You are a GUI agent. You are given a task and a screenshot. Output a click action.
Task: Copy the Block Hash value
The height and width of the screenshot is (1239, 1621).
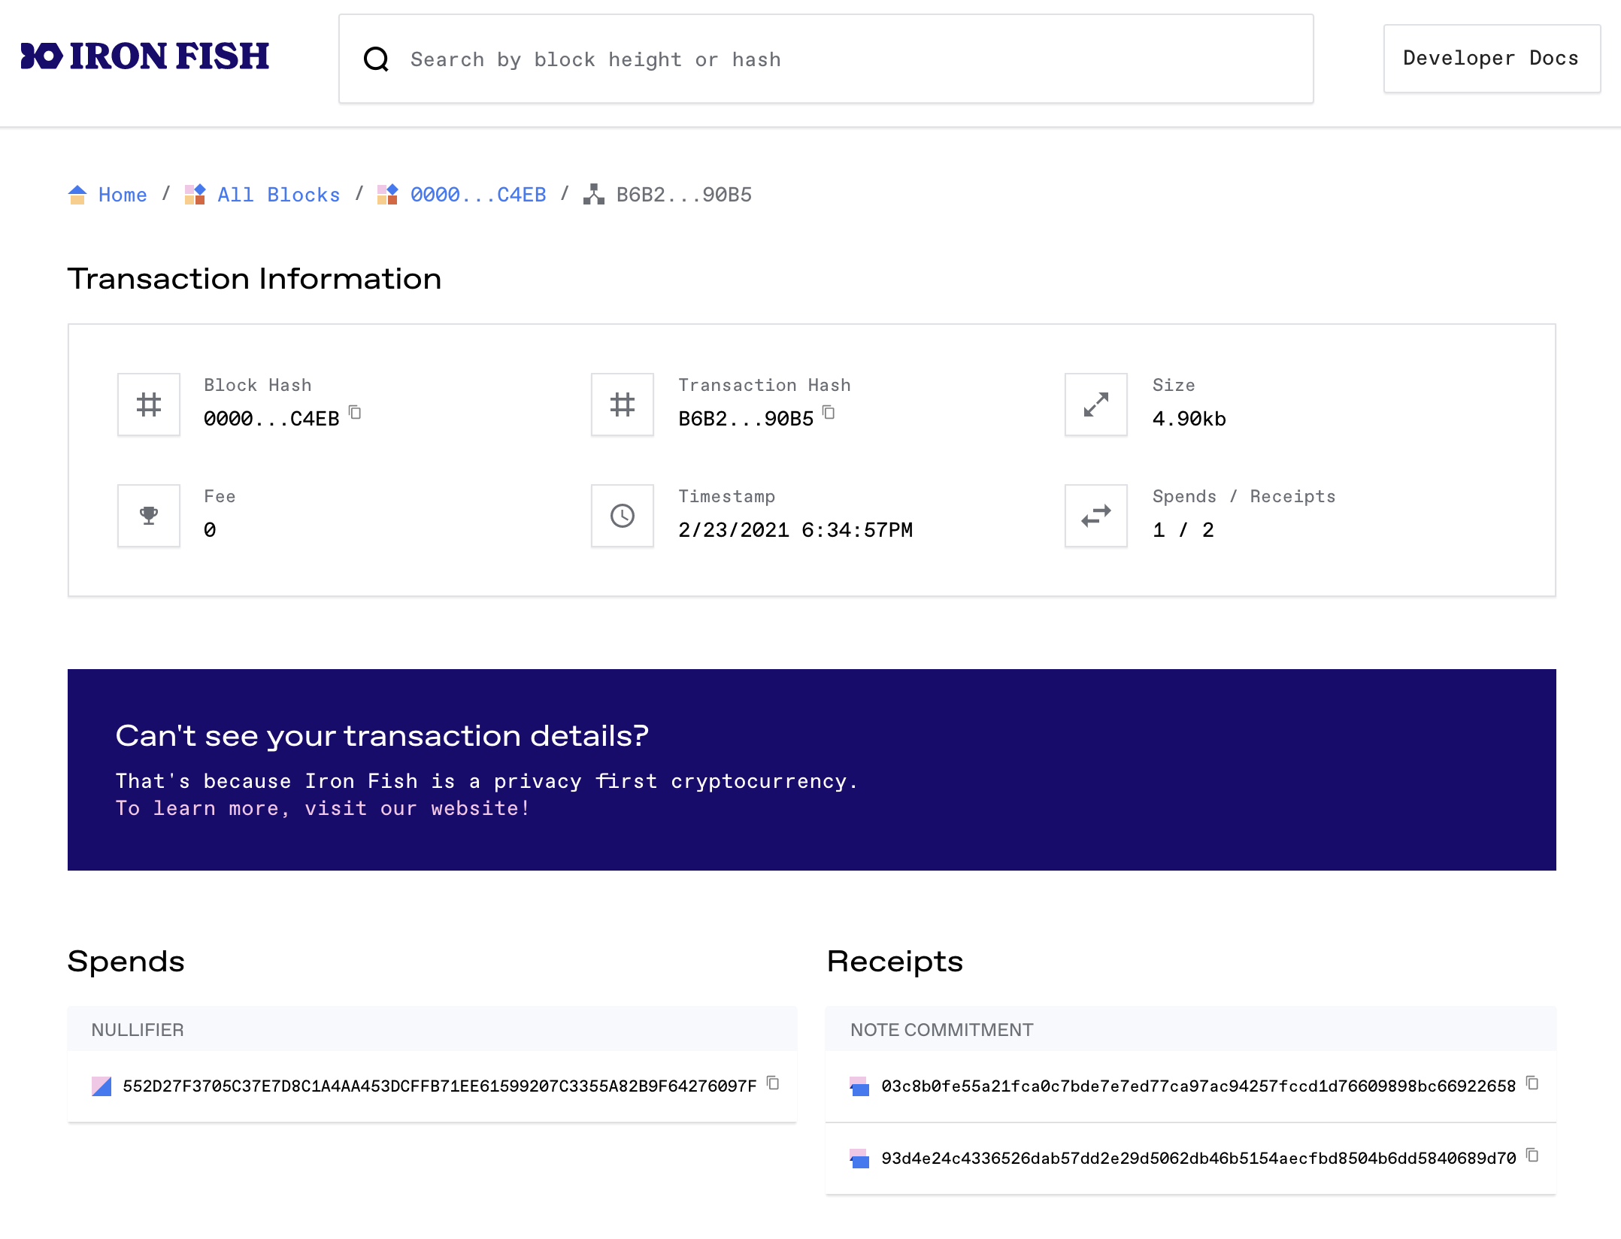(x=356, y=413)
